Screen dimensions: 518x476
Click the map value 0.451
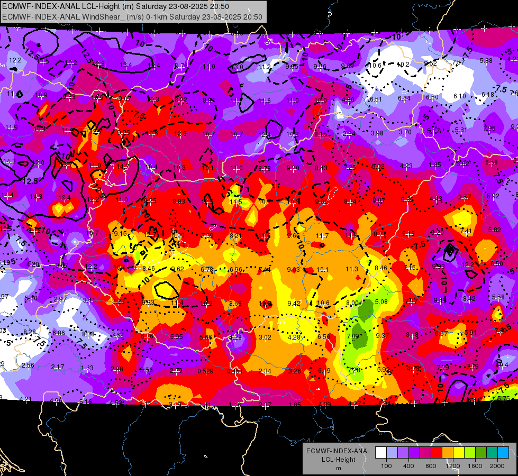click(234, 371)
